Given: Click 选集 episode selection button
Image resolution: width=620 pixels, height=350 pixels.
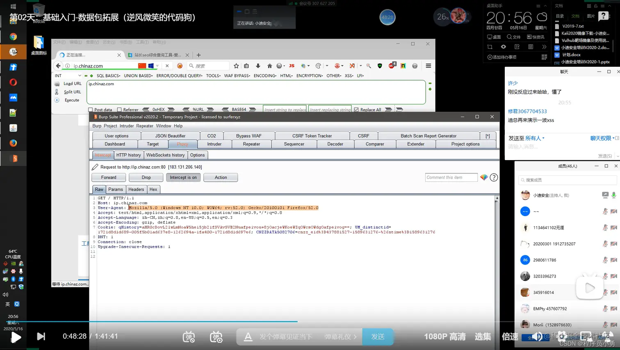Looking at the screenshot, I should [x=483, y=336].
